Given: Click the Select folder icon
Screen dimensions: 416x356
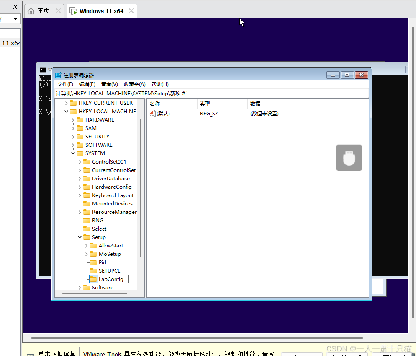Looking at the screenshot, I should point(87,229).
